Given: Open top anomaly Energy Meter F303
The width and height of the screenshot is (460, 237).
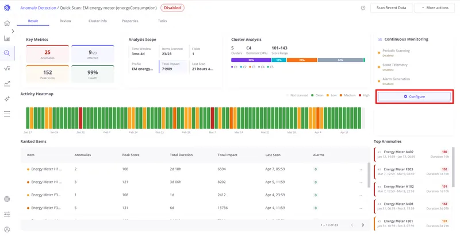Looking at the screenshot, I should (x=412, y=172).
